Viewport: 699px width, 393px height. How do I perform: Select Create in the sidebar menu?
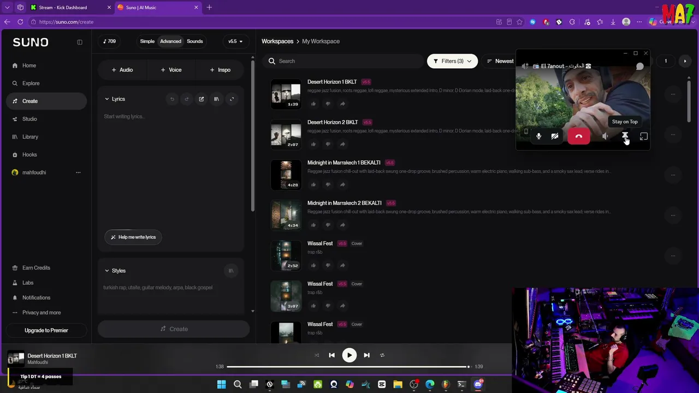pyautogui.click(x=46, y=101)
